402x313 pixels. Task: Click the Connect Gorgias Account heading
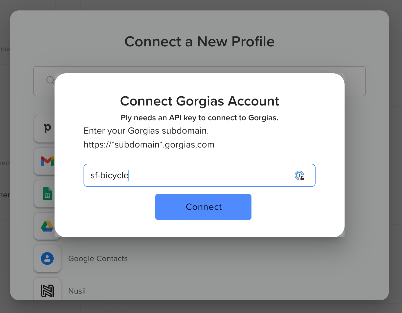(x=200, y=101)
